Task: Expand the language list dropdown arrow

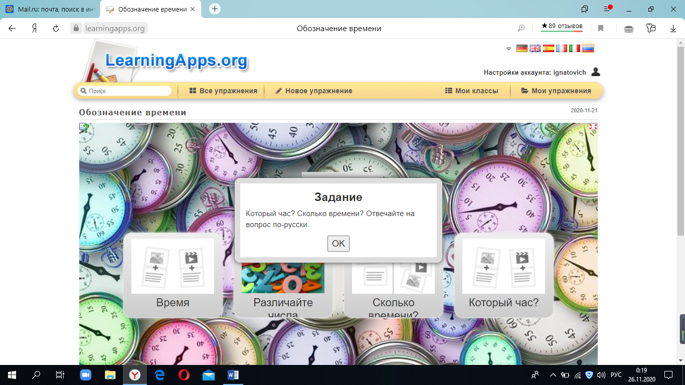Action: pos(508,49)
